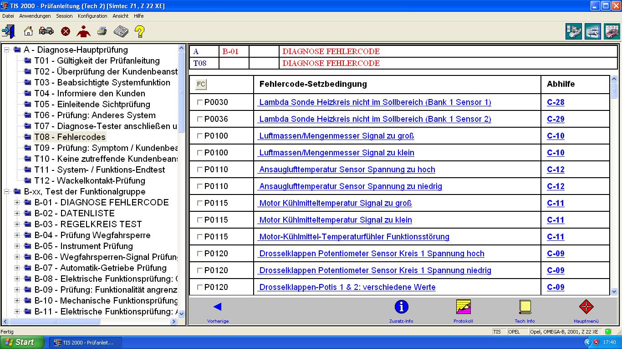Screen dimensions: 622x349
Task: Expand the B-04 Prüfung Wegfahrsperre node
Action: (17, 235)
